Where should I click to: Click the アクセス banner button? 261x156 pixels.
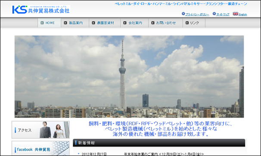click(x=40, y=130)
